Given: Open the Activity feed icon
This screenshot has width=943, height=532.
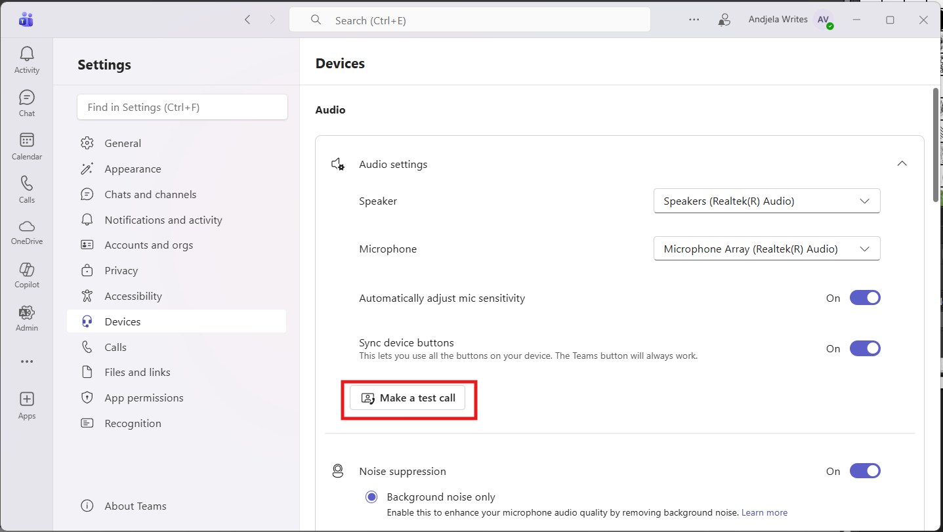Looking at the screenshot, I should pos(27,60).
